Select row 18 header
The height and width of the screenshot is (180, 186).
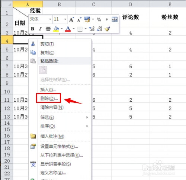click(7, 148)
